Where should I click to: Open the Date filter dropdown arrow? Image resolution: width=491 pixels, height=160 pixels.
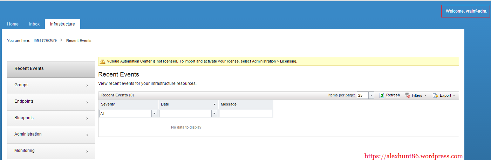pos(214,114)
